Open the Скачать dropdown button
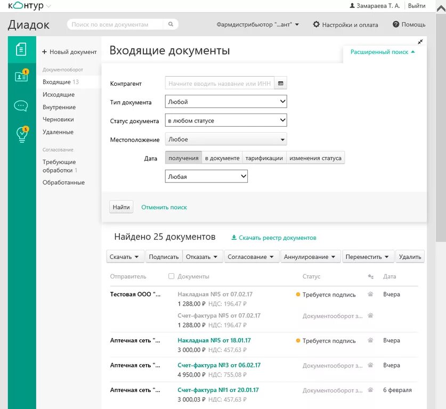This screenshot has width=446, height=409. click(125, 257)
